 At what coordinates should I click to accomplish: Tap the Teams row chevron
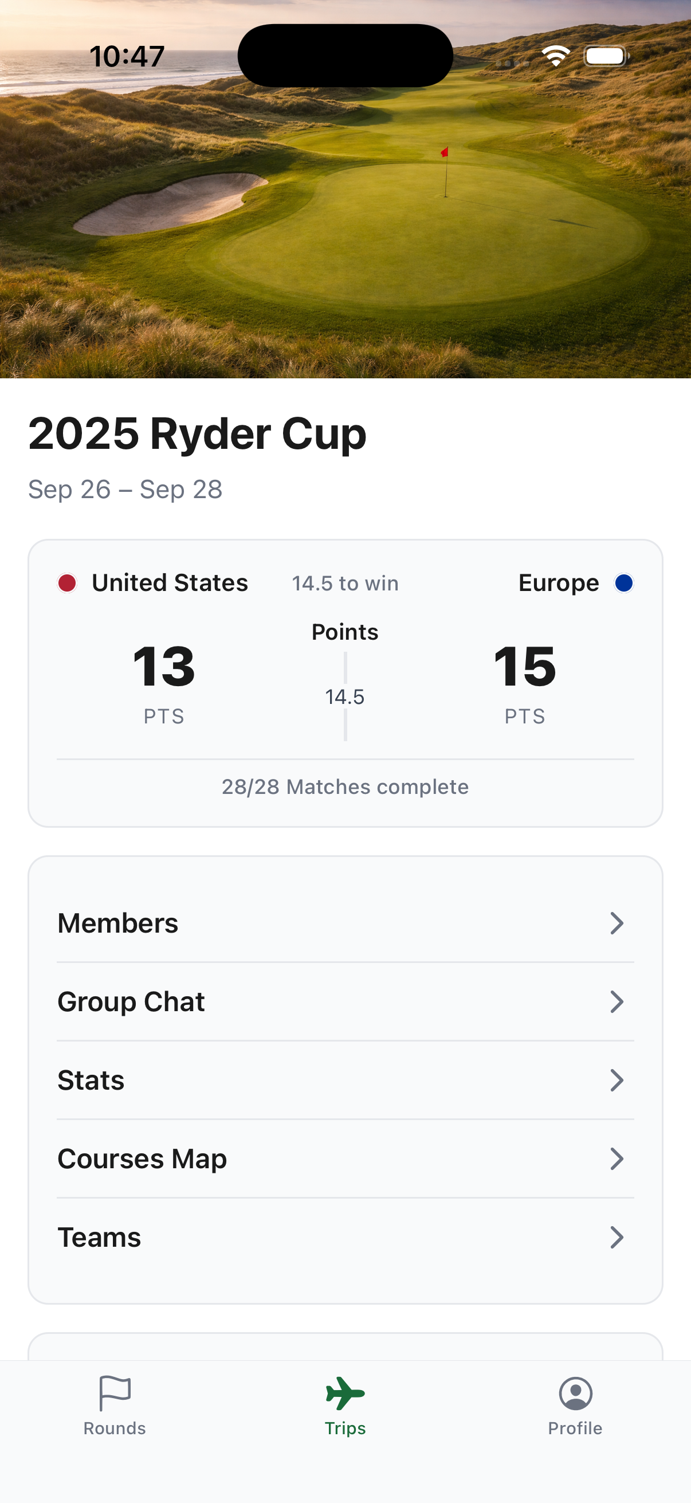point(617,1238)
